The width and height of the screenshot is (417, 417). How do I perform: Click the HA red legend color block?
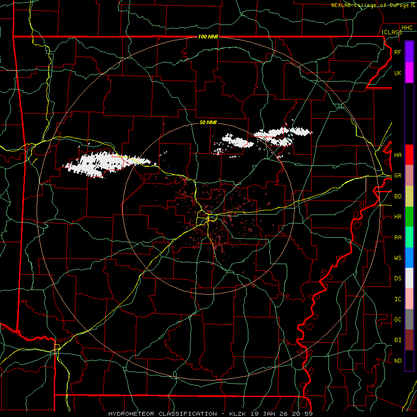coord(409,155)
